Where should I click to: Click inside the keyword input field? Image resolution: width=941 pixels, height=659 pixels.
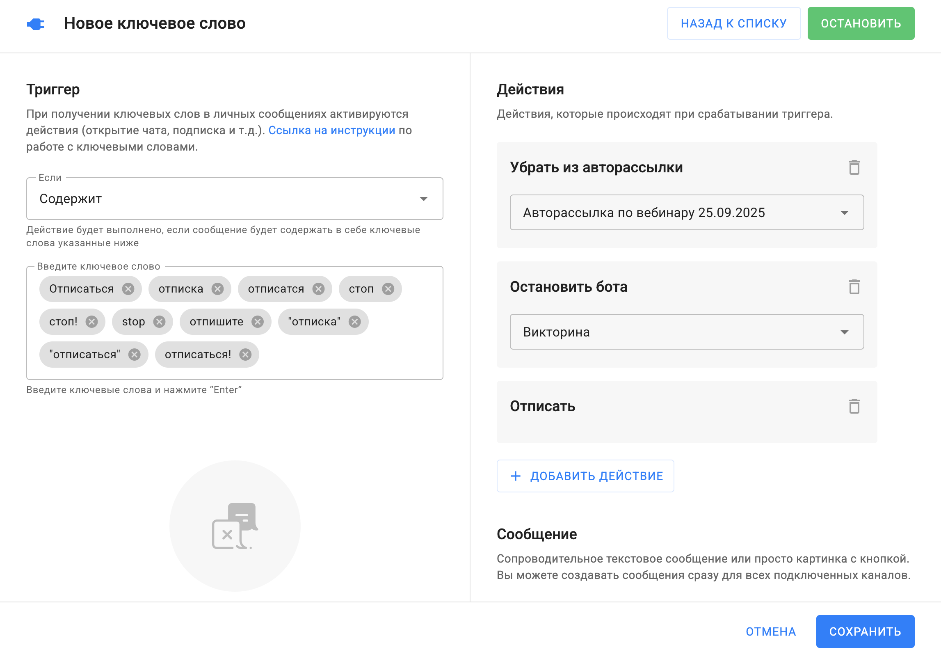coord(349,355)
